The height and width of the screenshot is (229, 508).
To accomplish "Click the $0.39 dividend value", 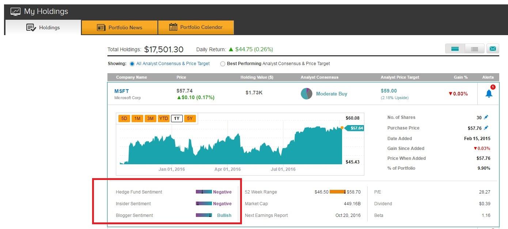I will (485, 203).
